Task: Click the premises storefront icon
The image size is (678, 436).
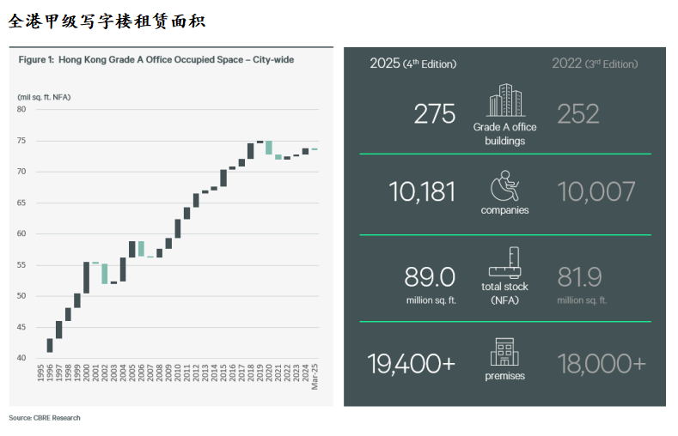Action: [504, 352]
